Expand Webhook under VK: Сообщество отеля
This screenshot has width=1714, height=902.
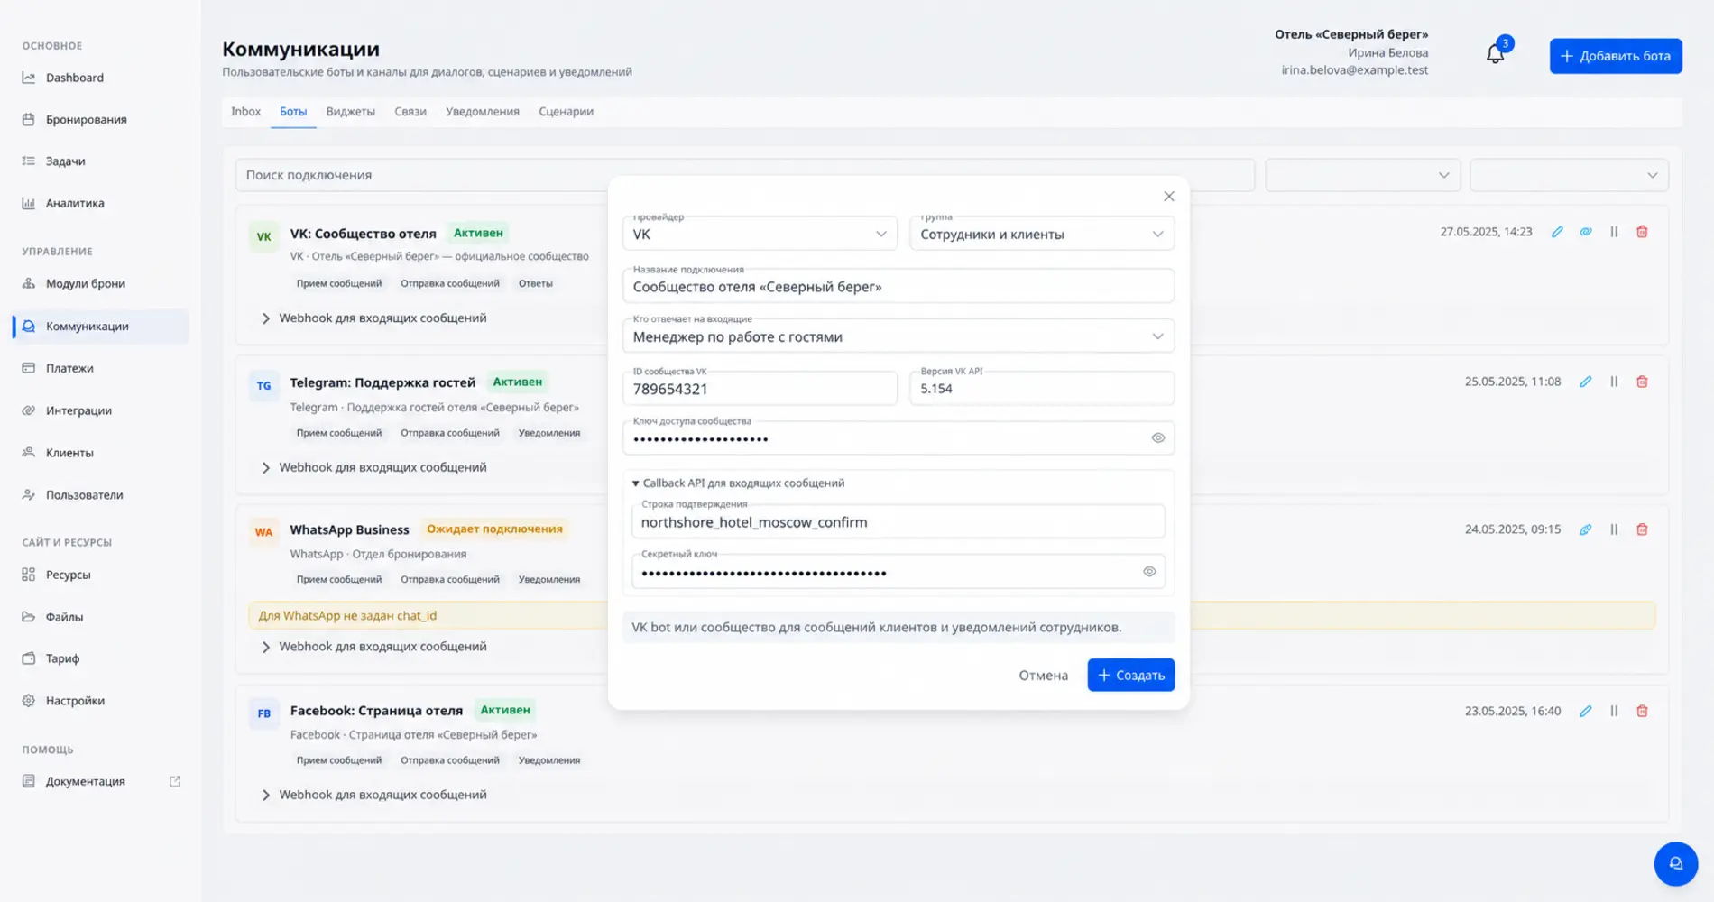[373, 318]
